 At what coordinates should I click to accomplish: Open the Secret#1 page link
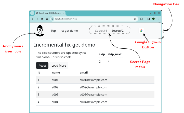(x=101, y=31)
